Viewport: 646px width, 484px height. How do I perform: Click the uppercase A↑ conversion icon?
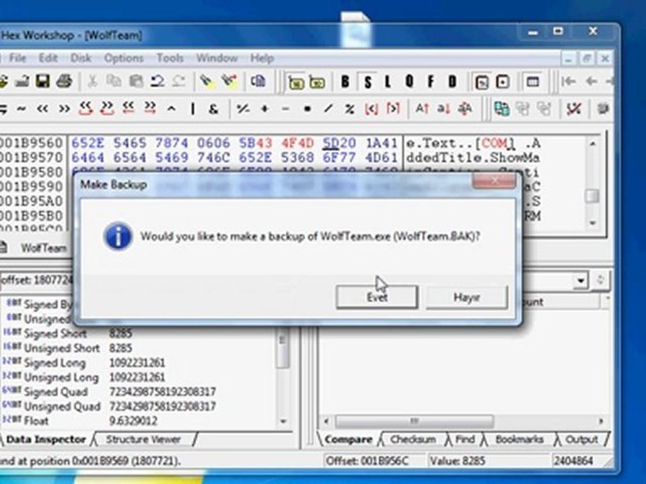pos(422,109)
